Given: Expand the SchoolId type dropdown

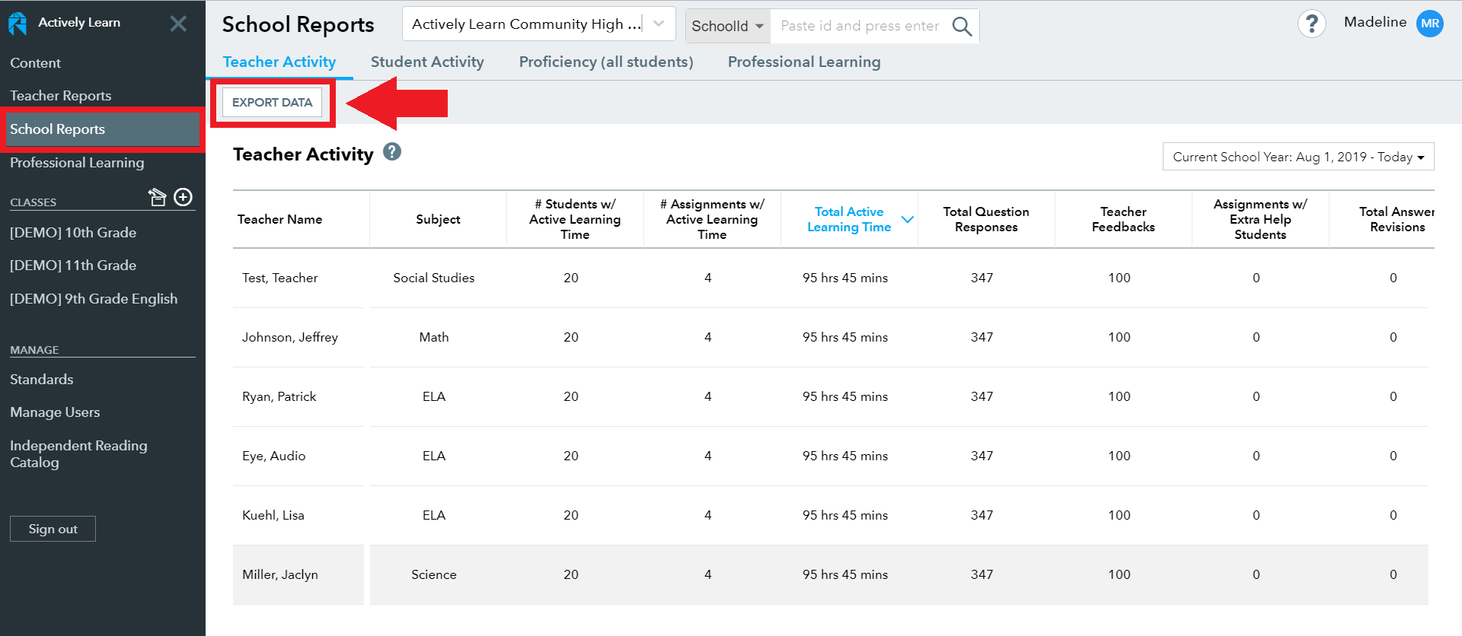Looking at the screenshot, I should [x=728, y=26].
